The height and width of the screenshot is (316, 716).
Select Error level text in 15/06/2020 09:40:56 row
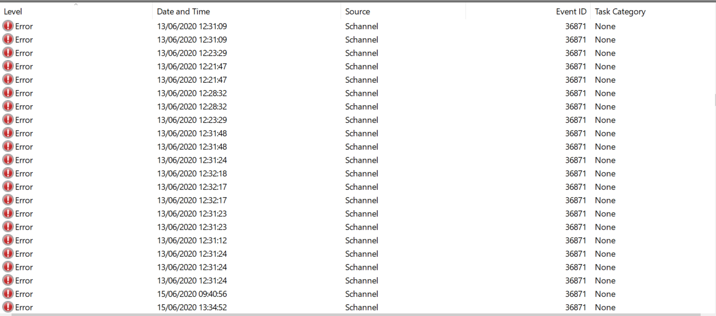[x=24, y=294]
